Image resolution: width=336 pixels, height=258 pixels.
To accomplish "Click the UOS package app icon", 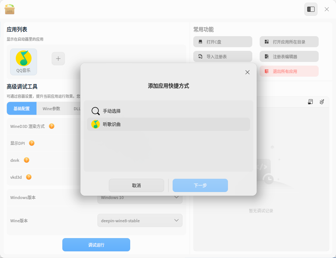I will click(10, 9).
